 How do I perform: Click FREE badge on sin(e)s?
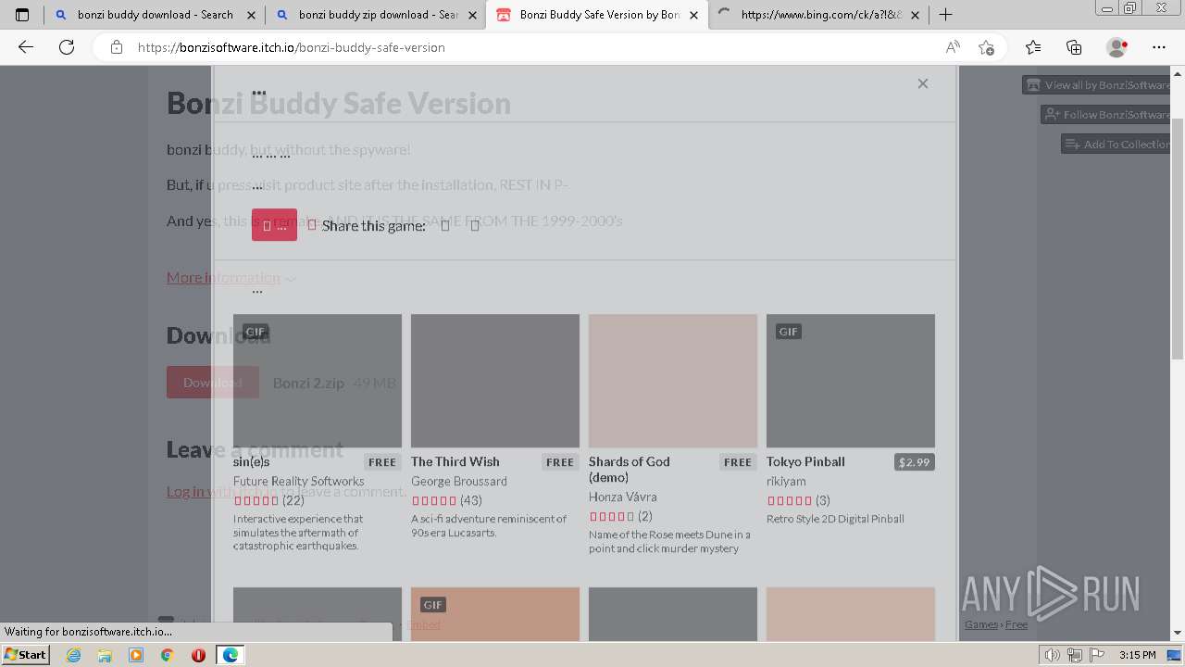click(x=382, y=461)
